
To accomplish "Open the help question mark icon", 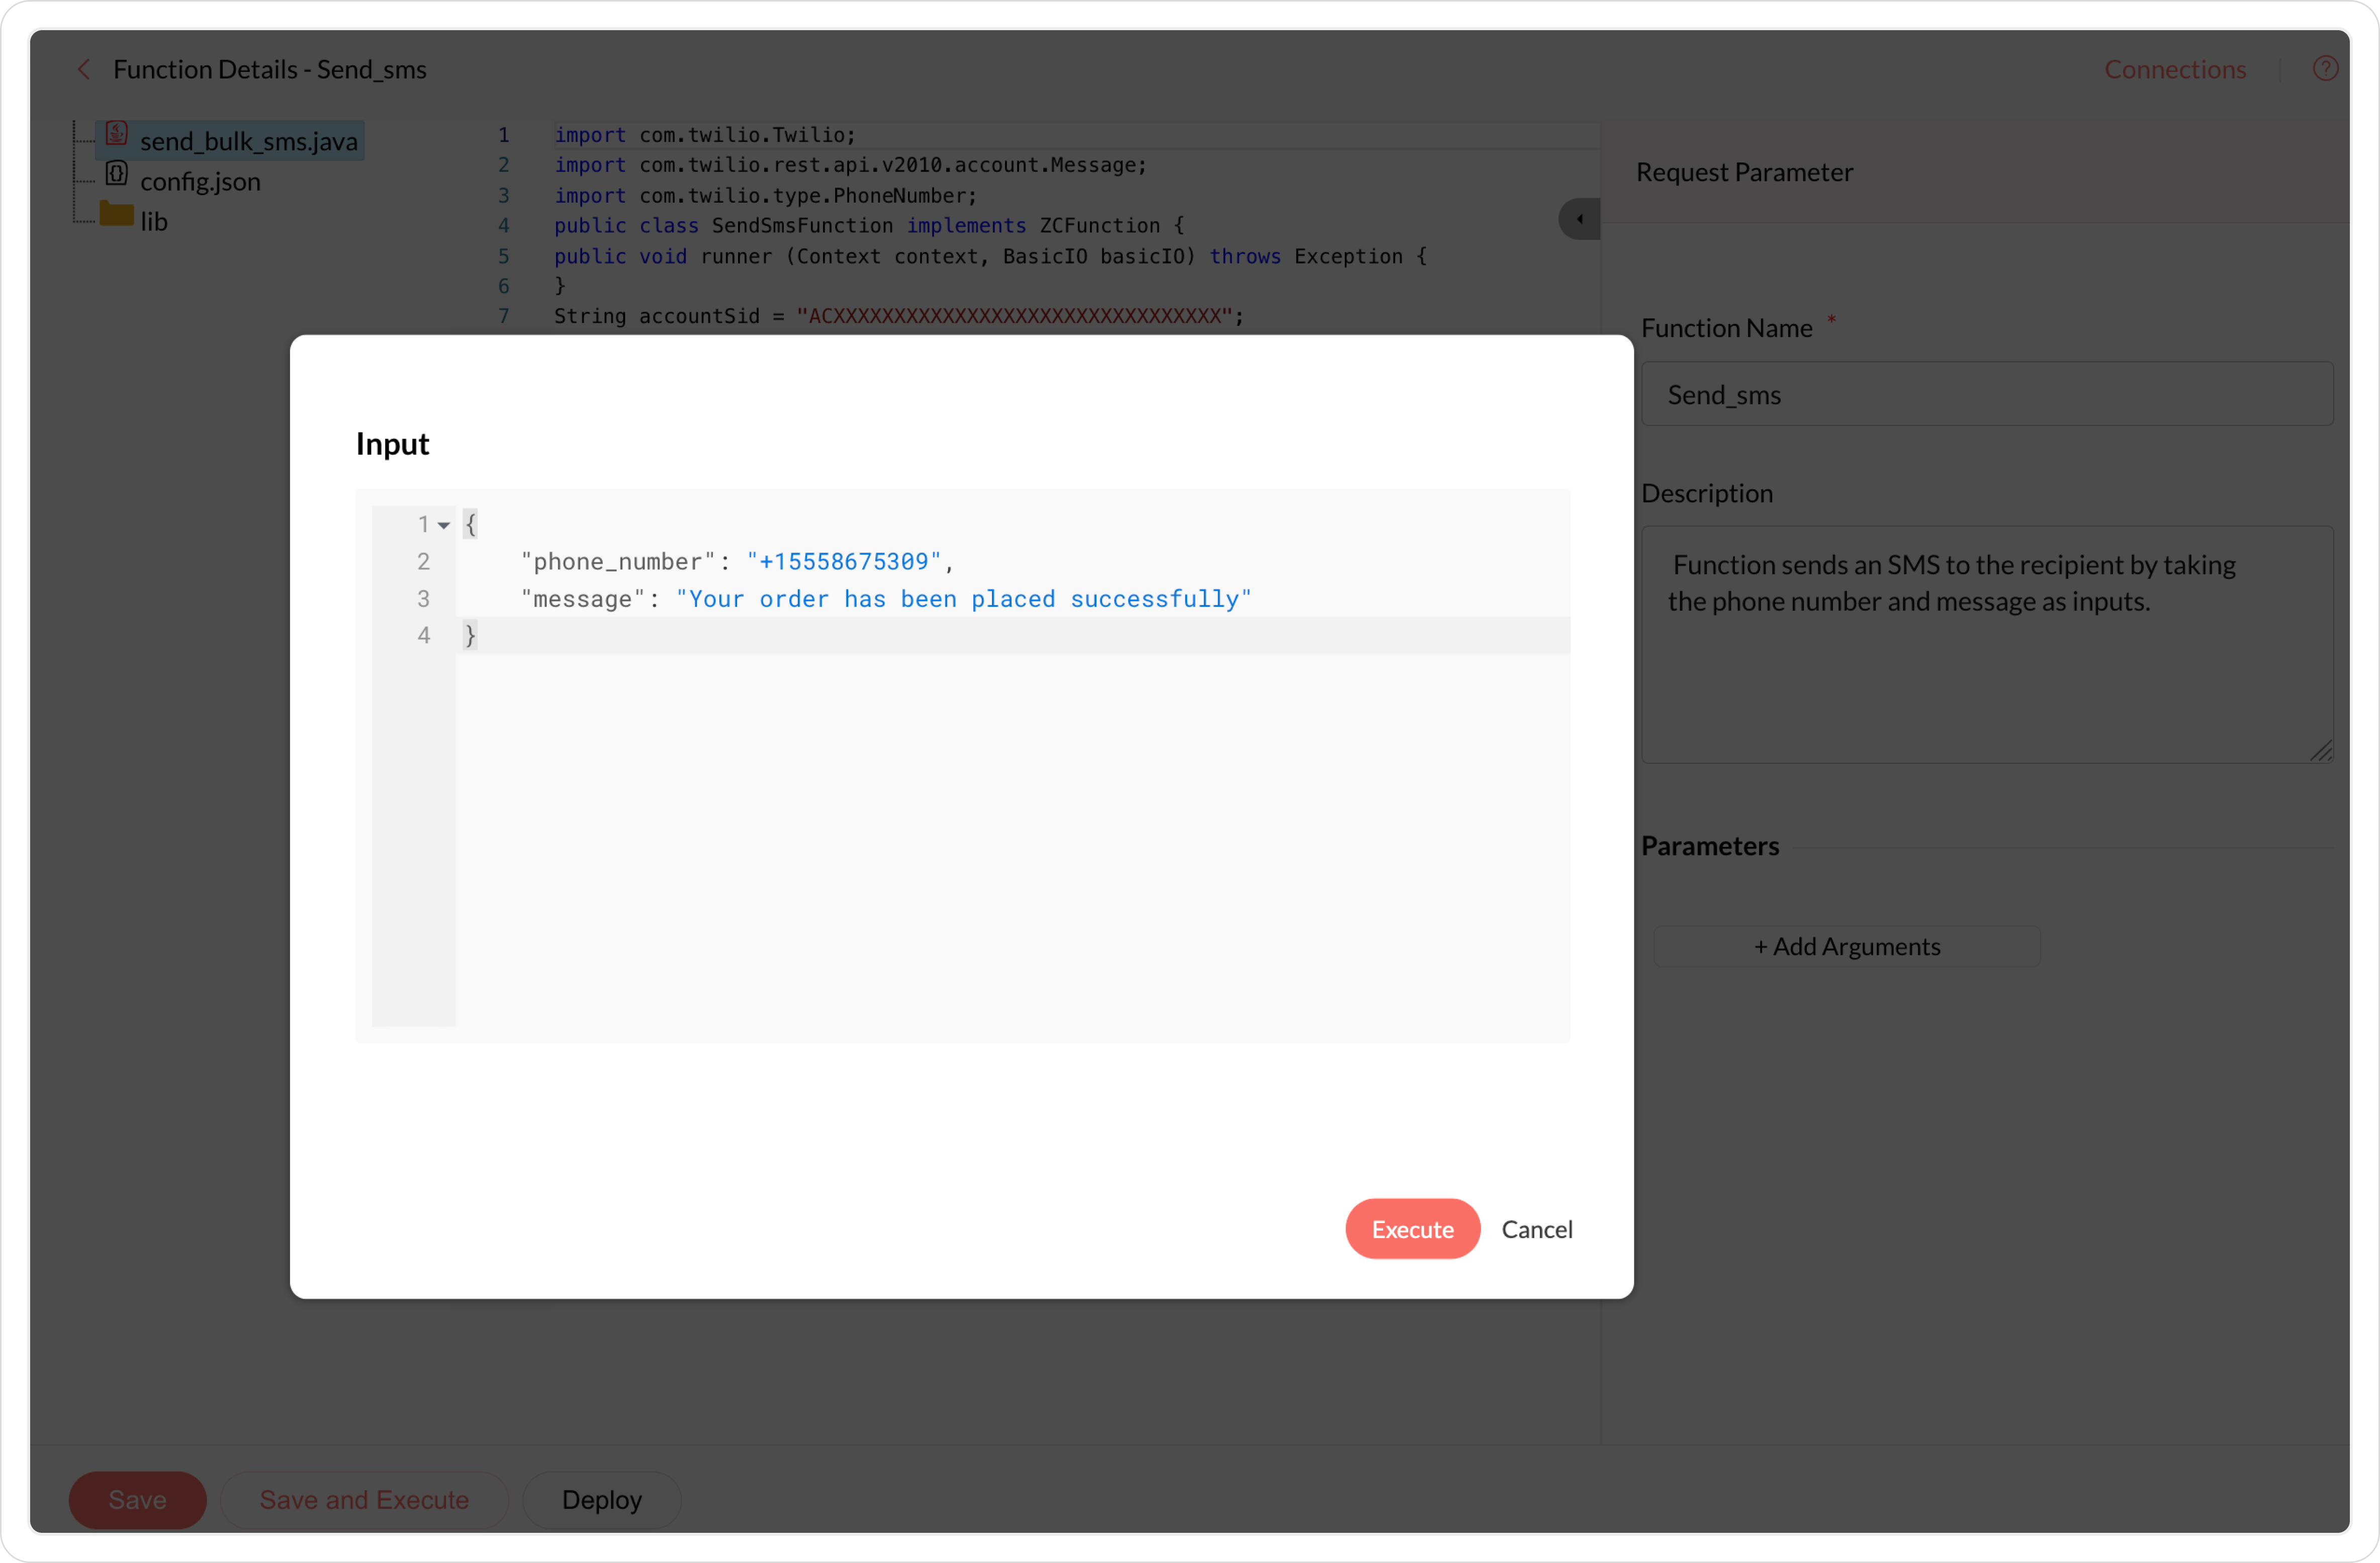I will pos(2325,68).
